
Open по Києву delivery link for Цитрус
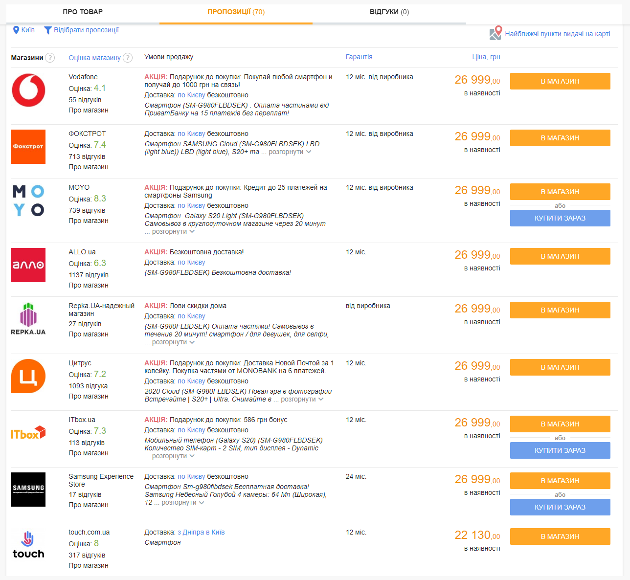coord(191,381)
